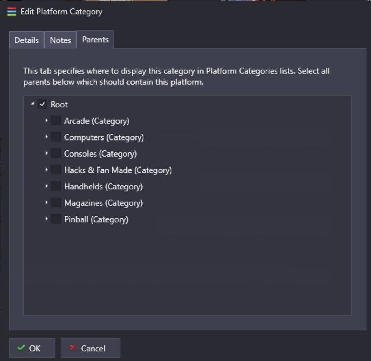This screenshot has height=361, width=371.
Task: Open the Notes tab
Action: [60, 40]
